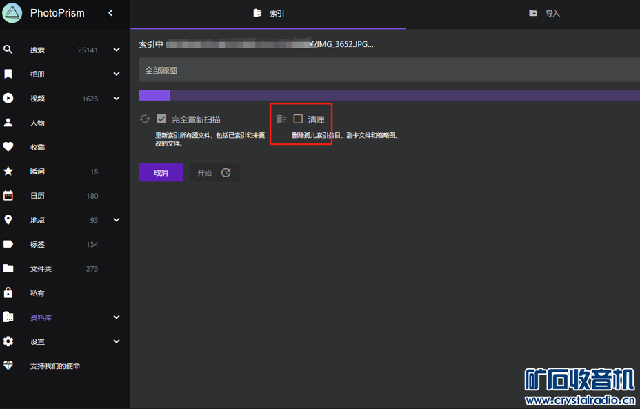The width and height of the screenshot is (640, 409).
Task: Switch to the 导入 tab
Action: [543, 14]
